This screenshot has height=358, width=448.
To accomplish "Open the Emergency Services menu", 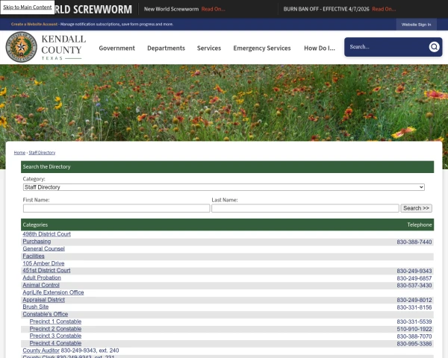I will coord(262,48).
